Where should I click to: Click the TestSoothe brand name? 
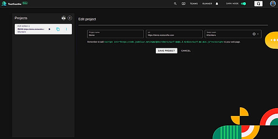tap(14, 4)
